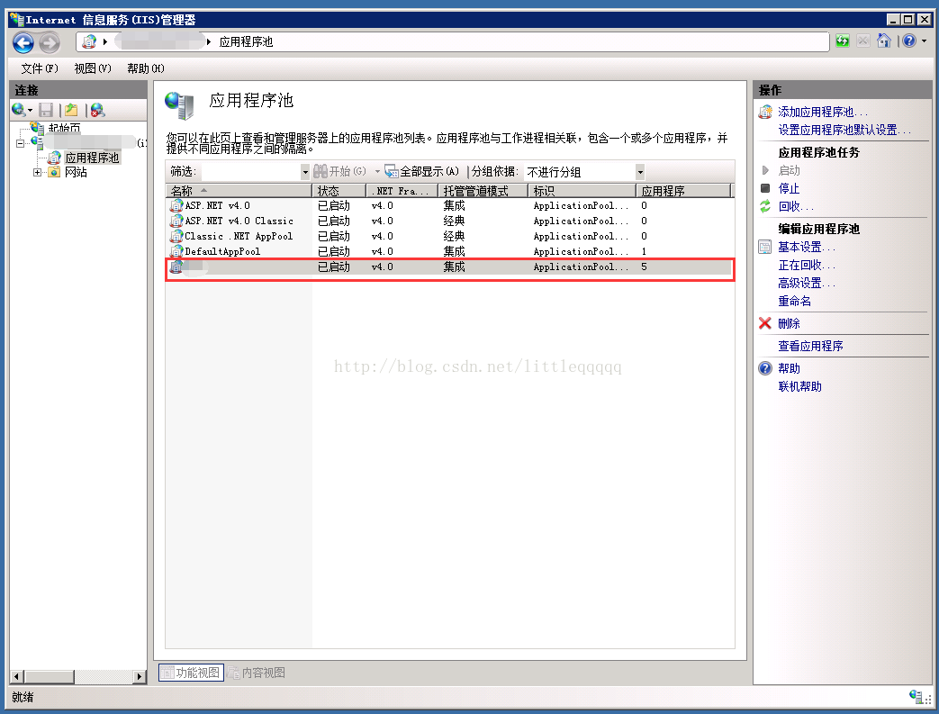Click the greyed forward navigation arrow
Screen dimensions: 939x714
point(50,42)
